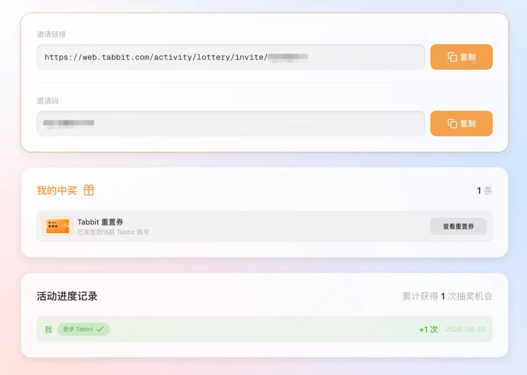The width and height of the screenshot is (527, 375).
Task: Click the invite code field
Action: tap(231, 123)
